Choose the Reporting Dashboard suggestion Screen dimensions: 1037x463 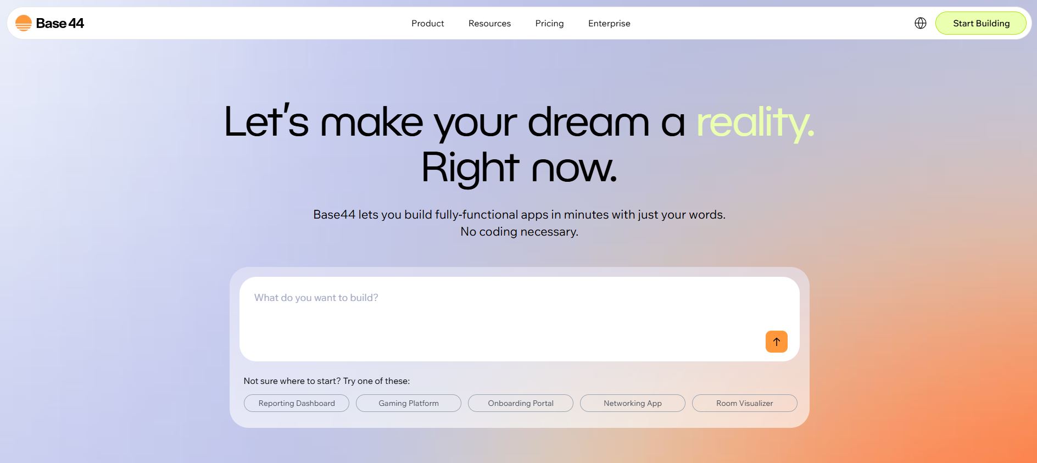297,403
